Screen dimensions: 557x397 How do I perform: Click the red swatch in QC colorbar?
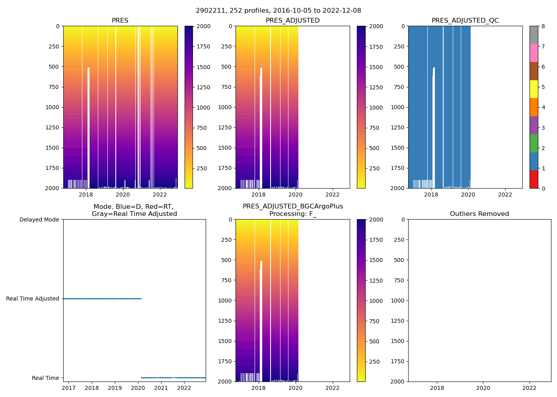[x=534, y=179]
